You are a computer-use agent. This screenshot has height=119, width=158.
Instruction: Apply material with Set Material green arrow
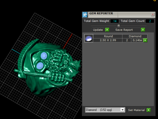click(149, 110)
